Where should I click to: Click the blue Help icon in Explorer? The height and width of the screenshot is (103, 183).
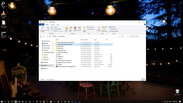pyautogui.click(x=145, y=24)
